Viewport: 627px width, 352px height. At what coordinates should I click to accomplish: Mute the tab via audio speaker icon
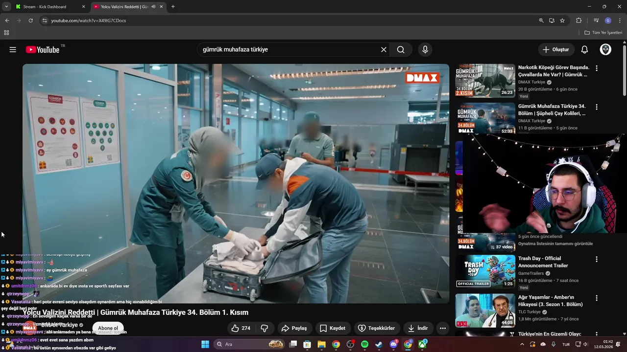click(153, 7)
